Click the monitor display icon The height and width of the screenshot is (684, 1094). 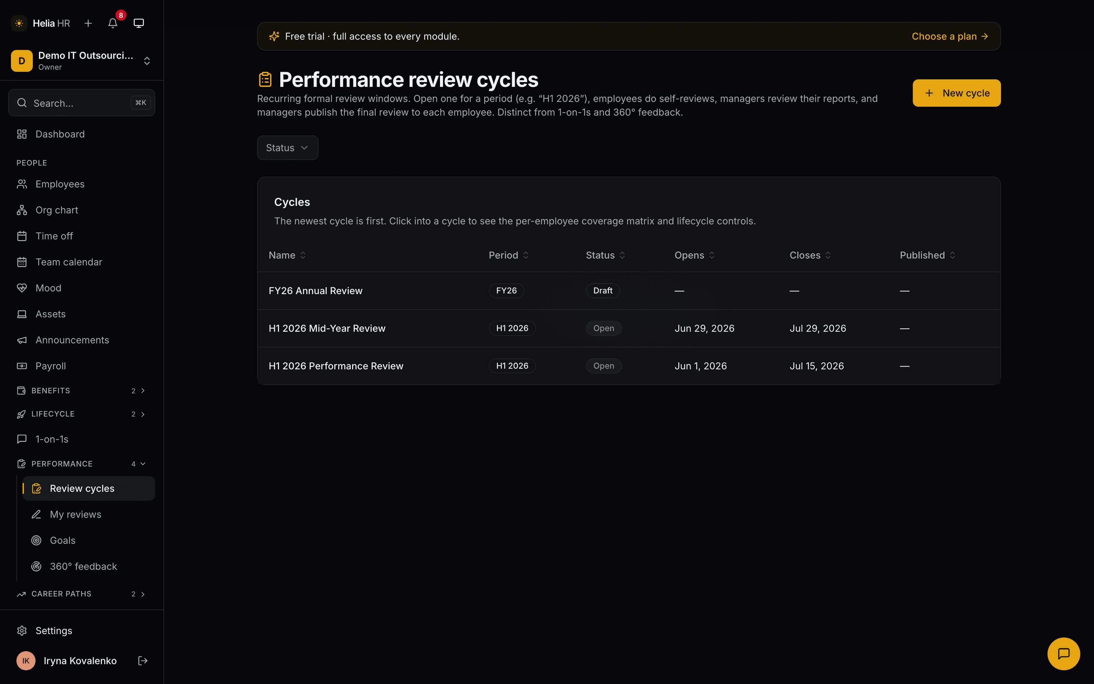tap(139, 23)
